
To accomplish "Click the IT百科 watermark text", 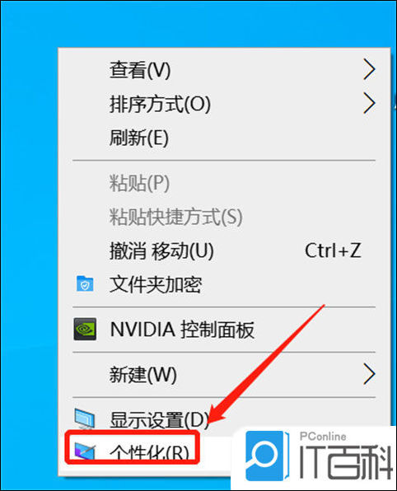I will pos(345,462).
